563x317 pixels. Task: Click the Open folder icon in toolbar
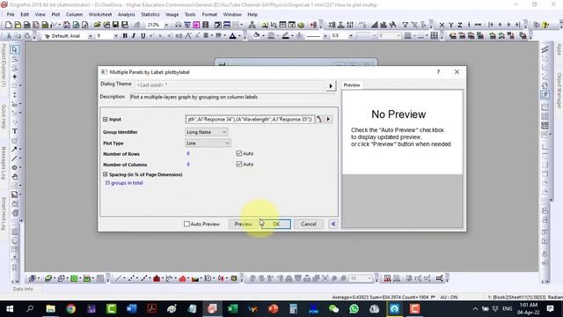click(x=97, y=25)
